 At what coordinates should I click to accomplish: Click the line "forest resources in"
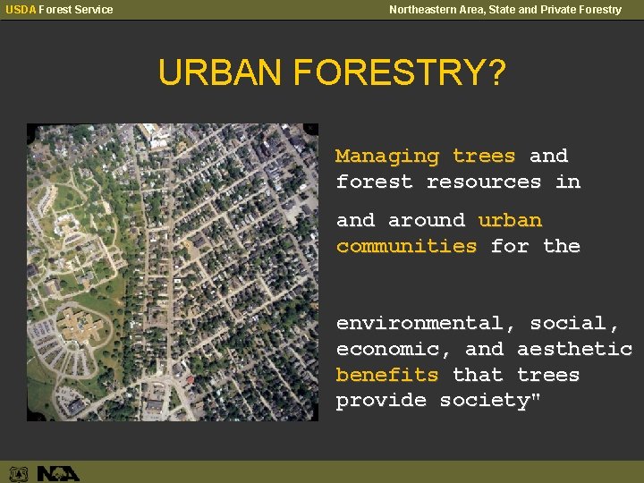tap(458, 182)
